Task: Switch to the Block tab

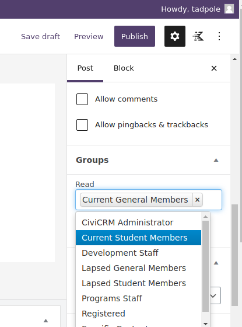Action: point(124,68)
